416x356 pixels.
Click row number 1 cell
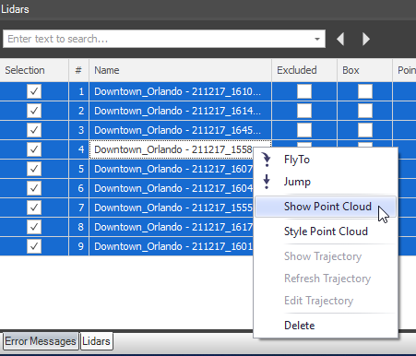(78, 91)
